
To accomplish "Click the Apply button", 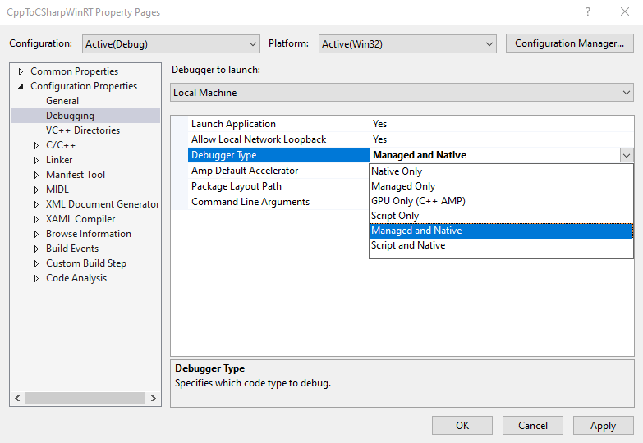I will [x=603, y=425].
